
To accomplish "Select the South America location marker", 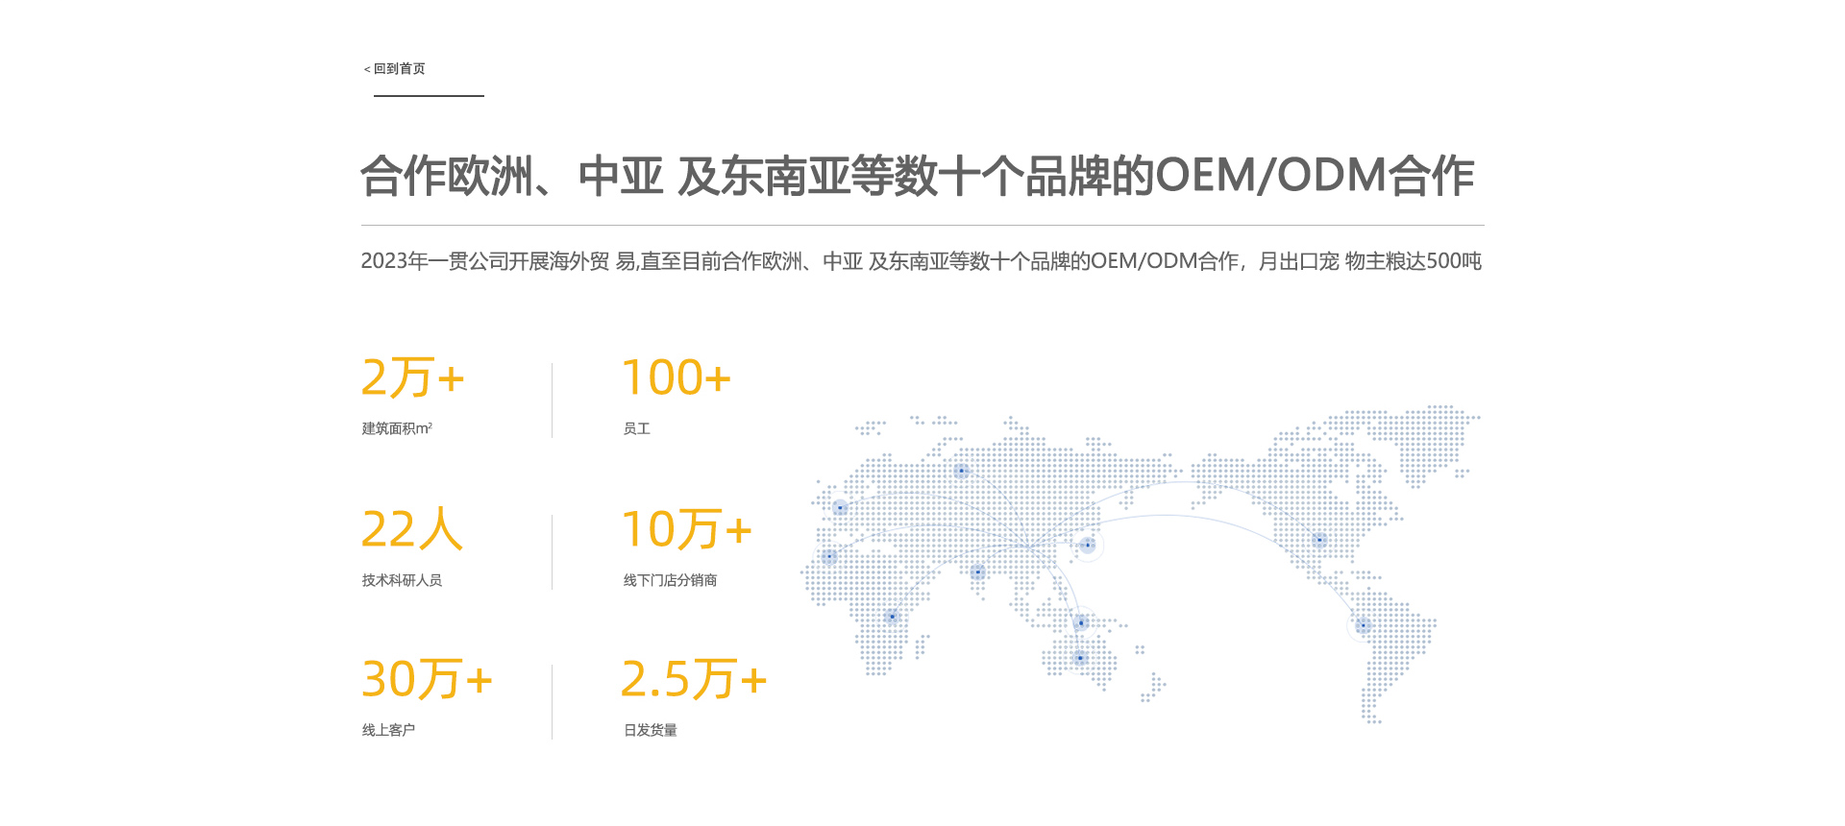I will pyautogui.click(x=1363, y=625).
